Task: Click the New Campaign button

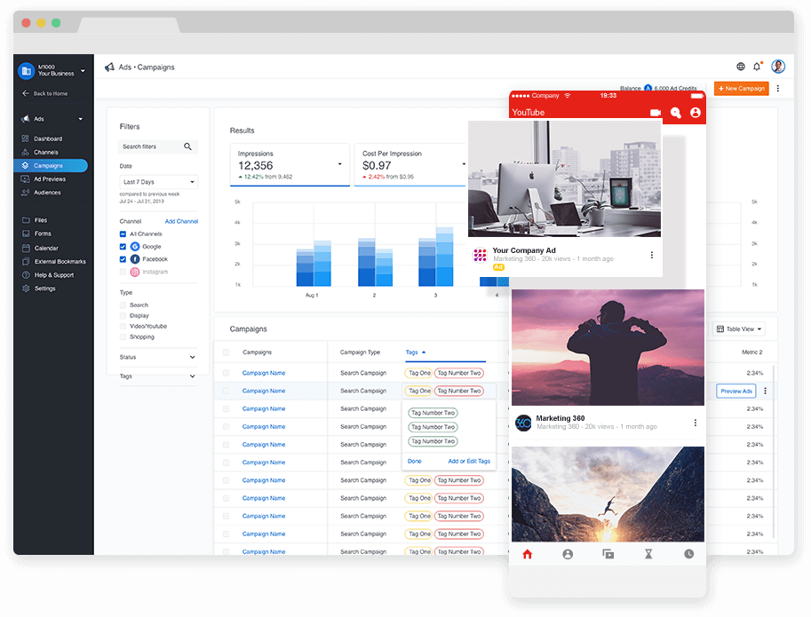Action: [741, 89]
